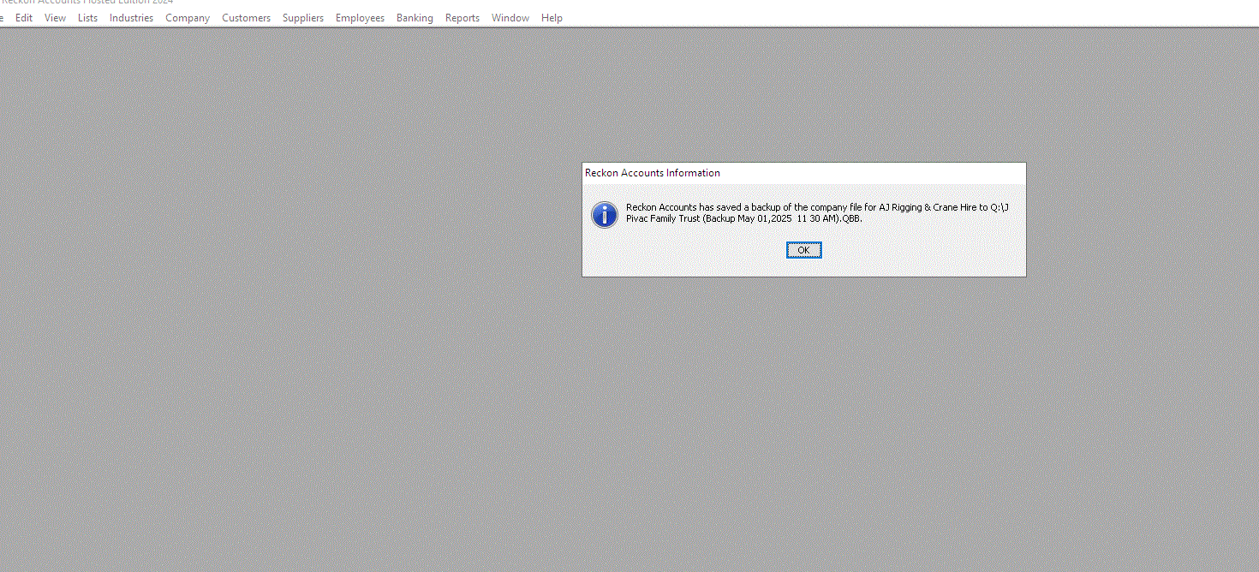This screenshot has width=1259, height=572.
Task: Click OK in the backup information dialog
Action: 803,250
